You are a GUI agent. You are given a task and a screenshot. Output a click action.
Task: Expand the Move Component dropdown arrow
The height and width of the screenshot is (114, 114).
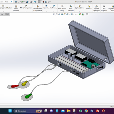tap(26, 11)
